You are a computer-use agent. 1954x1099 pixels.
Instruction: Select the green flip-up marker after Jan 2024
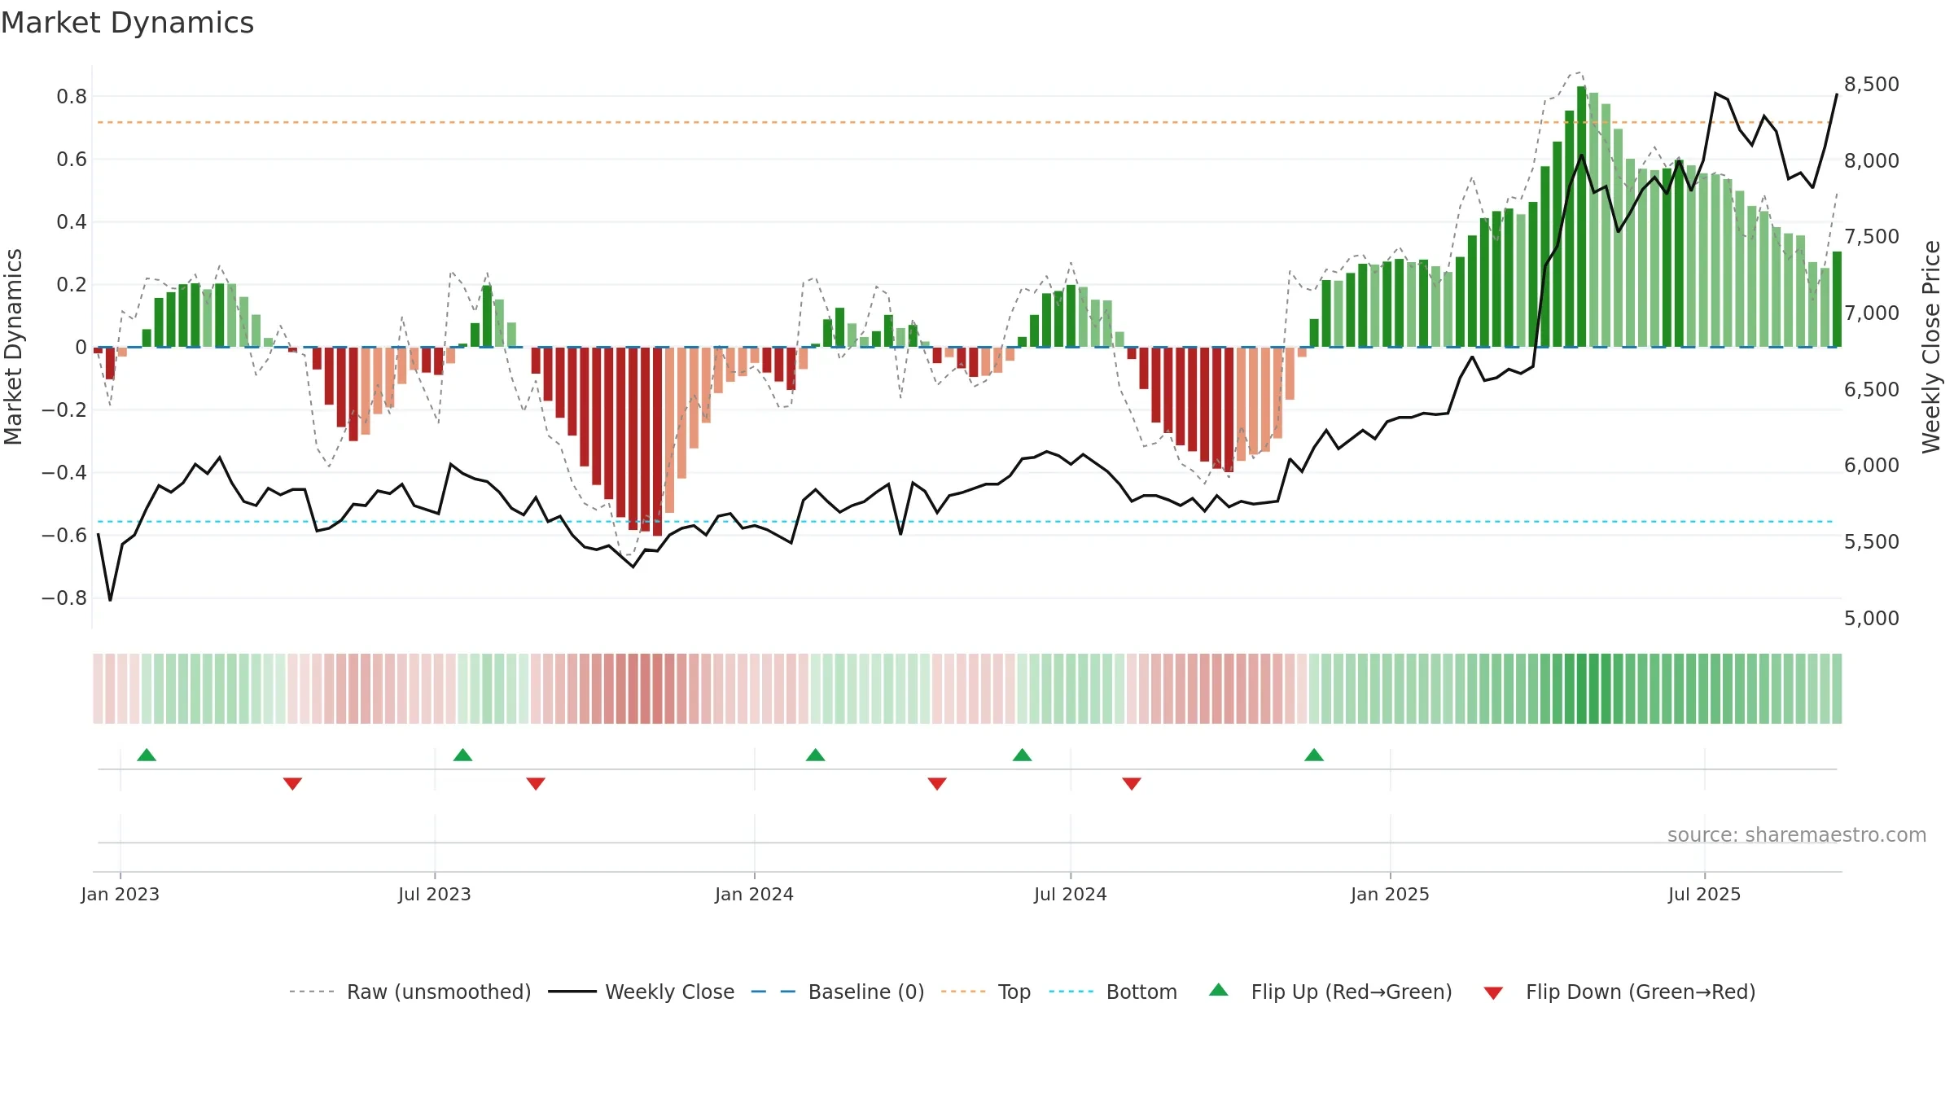click(815, 755)
